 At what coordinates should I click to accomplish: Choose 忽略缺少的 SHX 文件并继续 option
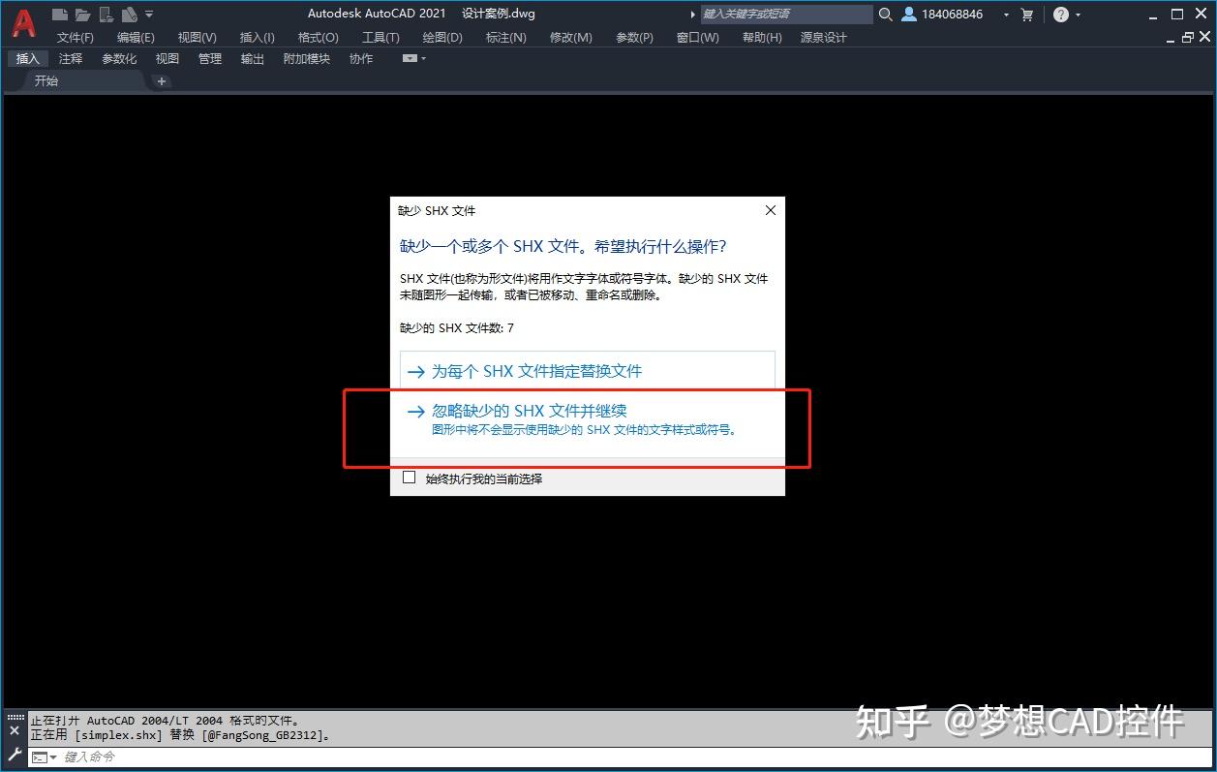click(588, 419)
